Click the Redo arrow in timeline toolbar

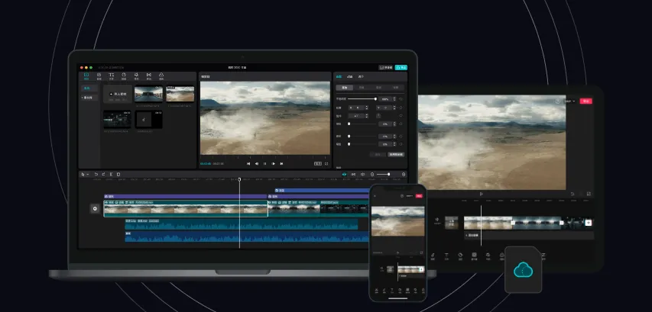[103, 174]
